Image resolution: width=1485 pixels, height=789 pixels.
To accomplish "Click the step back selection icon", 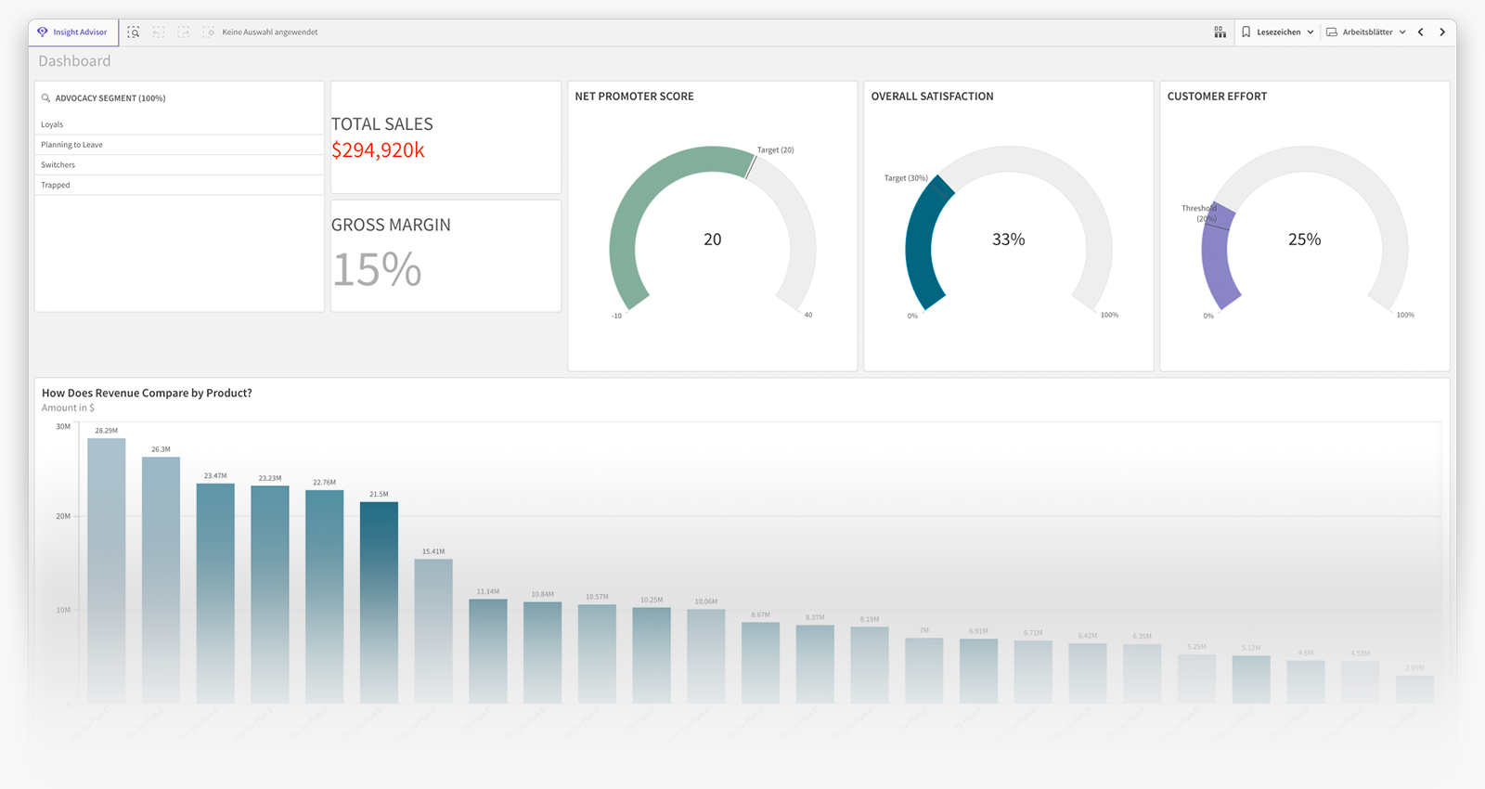I will [x=159, y=32].
